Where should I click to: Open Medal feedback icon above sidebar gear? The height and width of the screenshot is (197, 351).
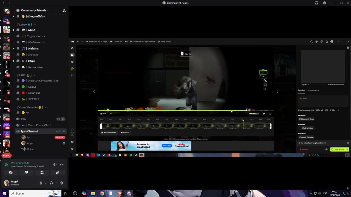point(72,142)
